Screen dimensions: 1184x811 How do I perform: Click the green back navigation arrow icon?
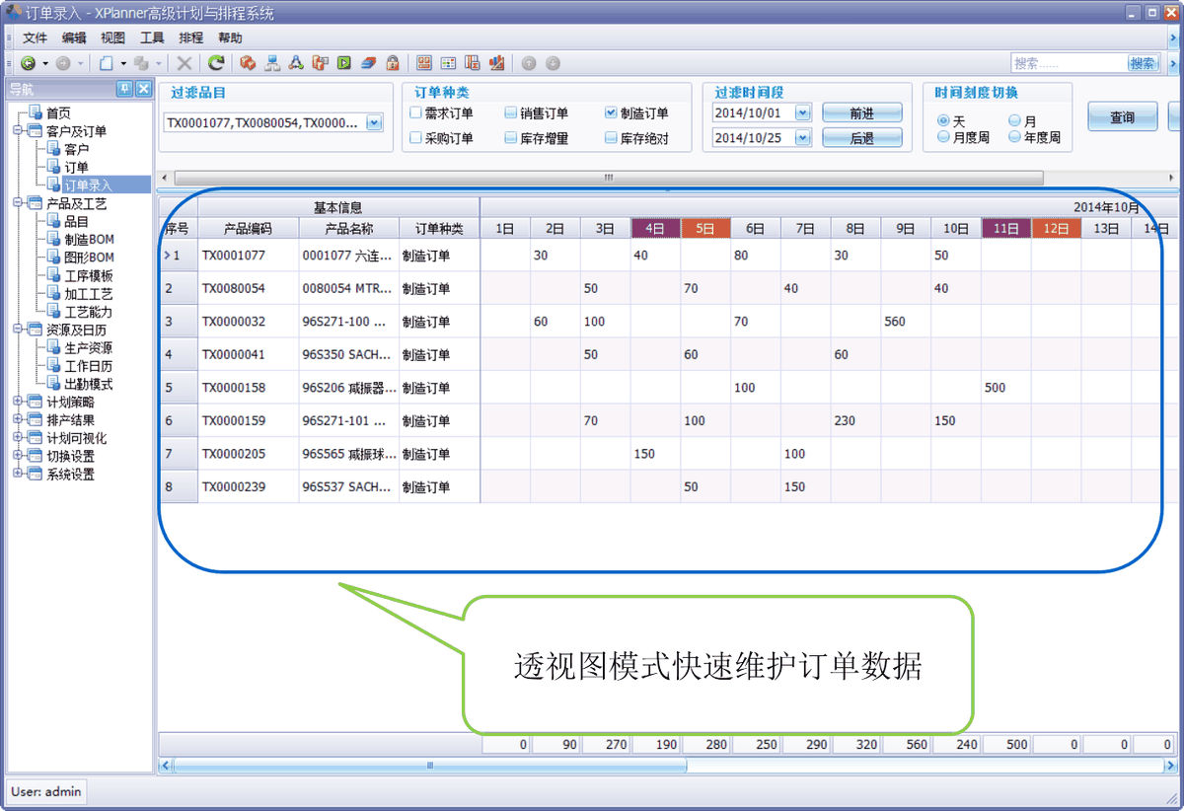pyautogui.click(x=28, y=63)
